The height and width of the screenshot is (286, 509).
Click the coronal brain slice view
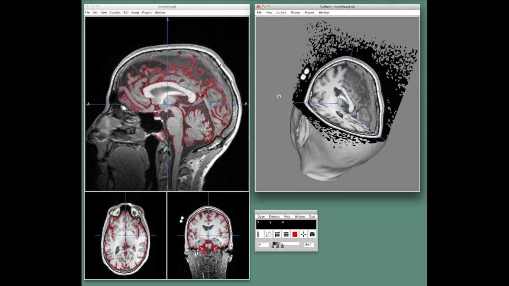pos(208,236)
